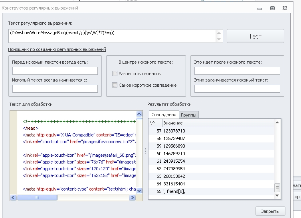Maximize the regex constructor window

(x=273, y=8)
